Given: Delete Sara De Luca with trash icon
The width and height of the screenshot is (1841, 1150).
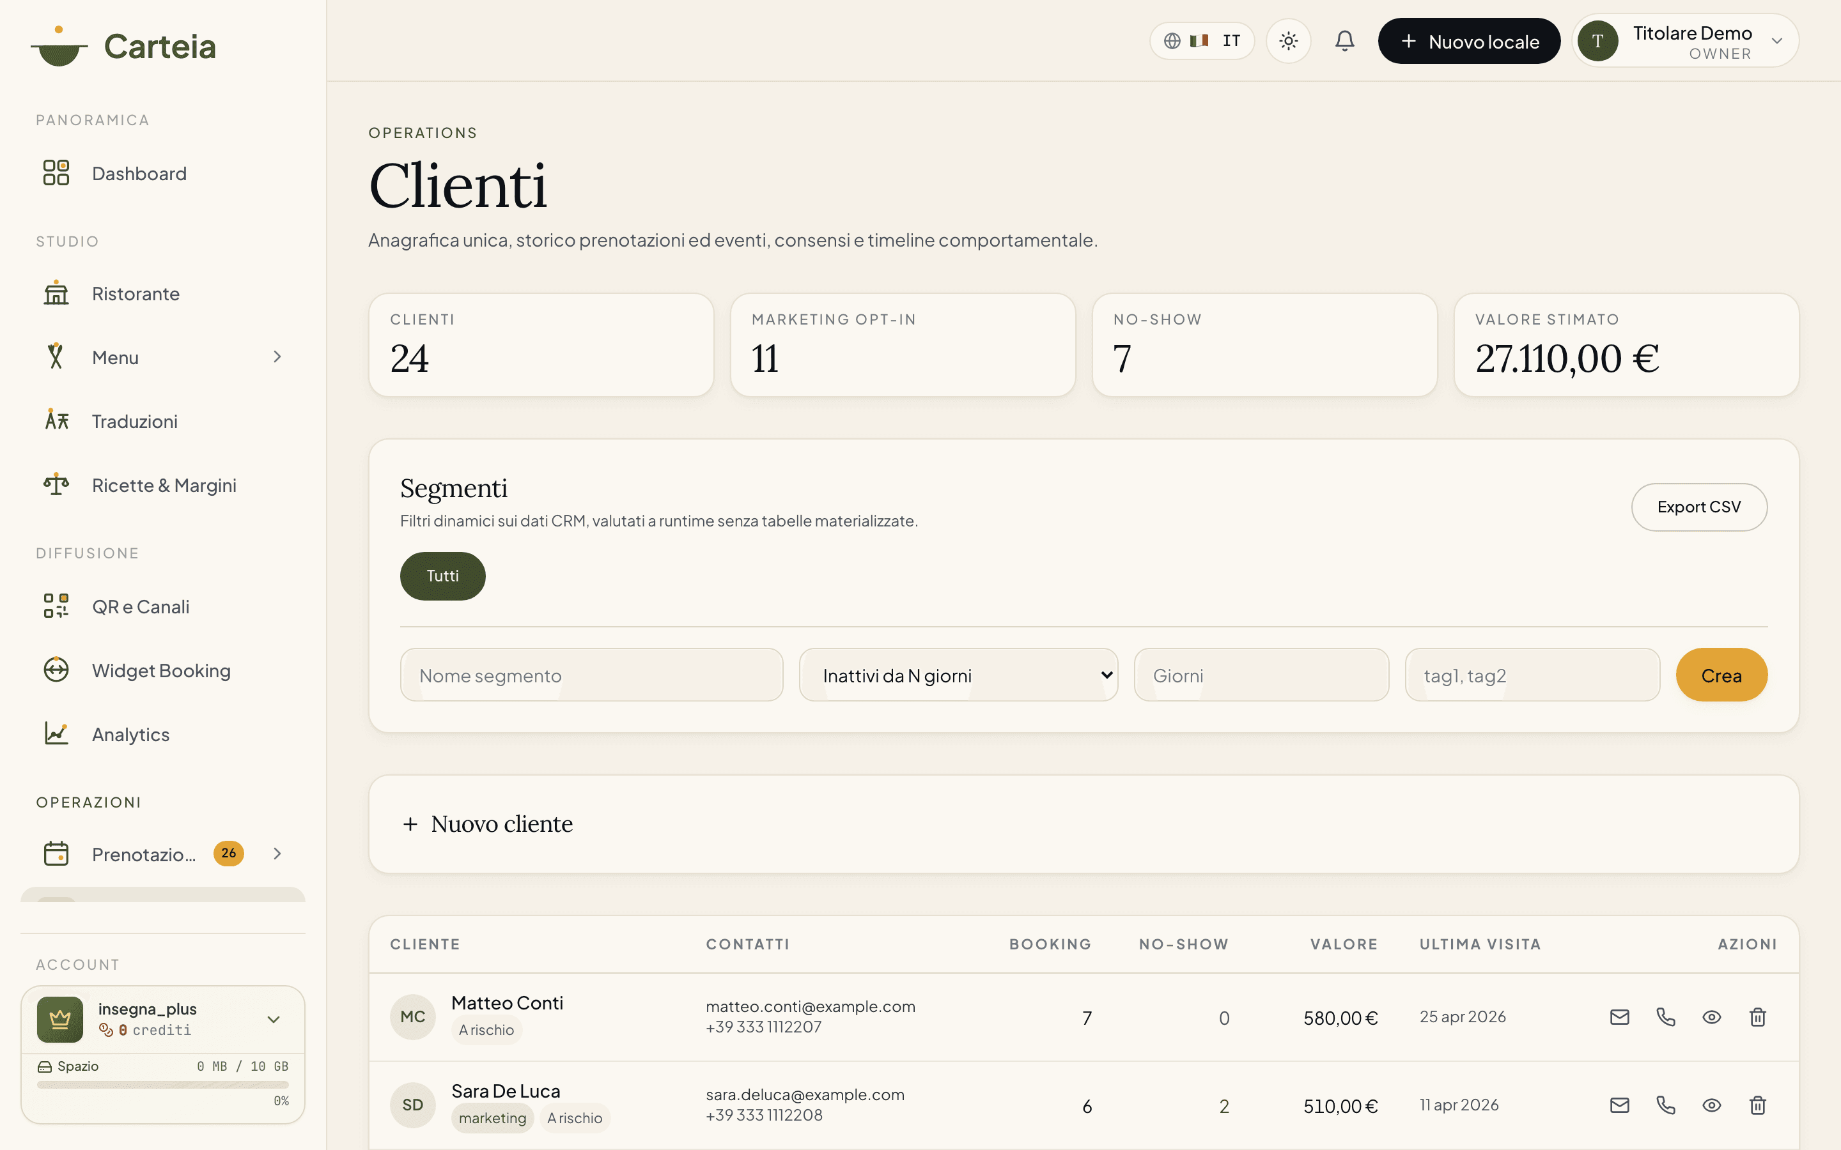Looking at the screenshot, I should tap(1757, 1105).
